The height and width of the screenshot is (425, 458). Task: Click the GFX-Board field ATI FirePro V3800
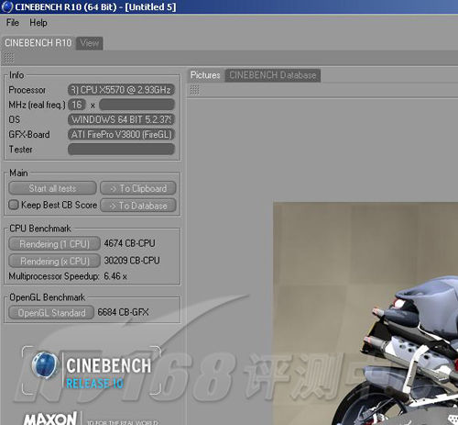[121, 134]
